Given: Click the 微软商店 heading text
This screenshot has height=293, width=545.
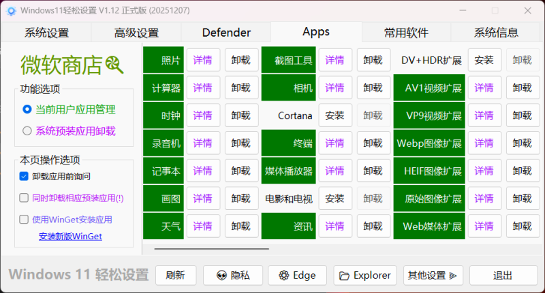Looking at the screenshot, I should (61, 65).
